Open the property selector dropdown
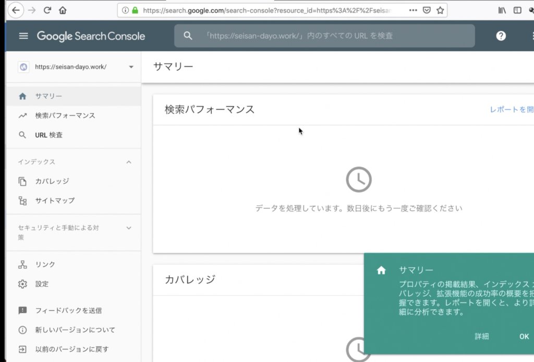This screenshot has height=362, width=534. pyautogui.click(x=131, y=67)
